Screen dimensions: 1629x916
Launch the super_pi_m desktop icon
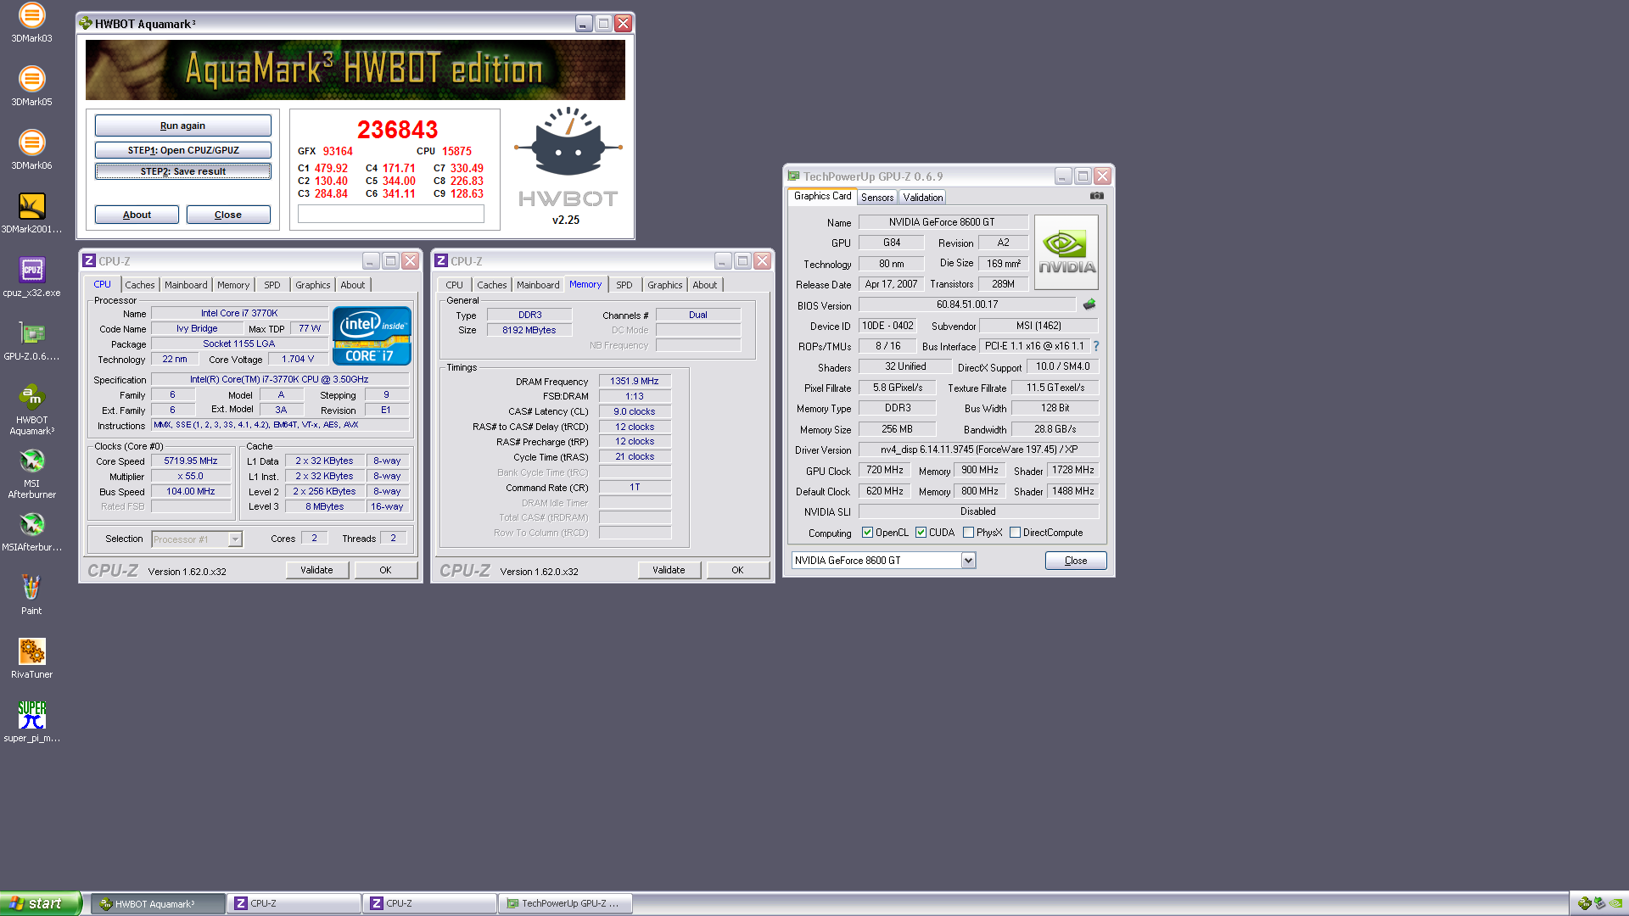point(31,723)
